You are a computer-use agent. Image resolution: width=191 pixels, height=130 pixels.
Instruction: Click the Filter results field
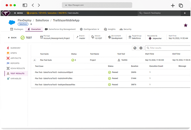tap(168, 48)
